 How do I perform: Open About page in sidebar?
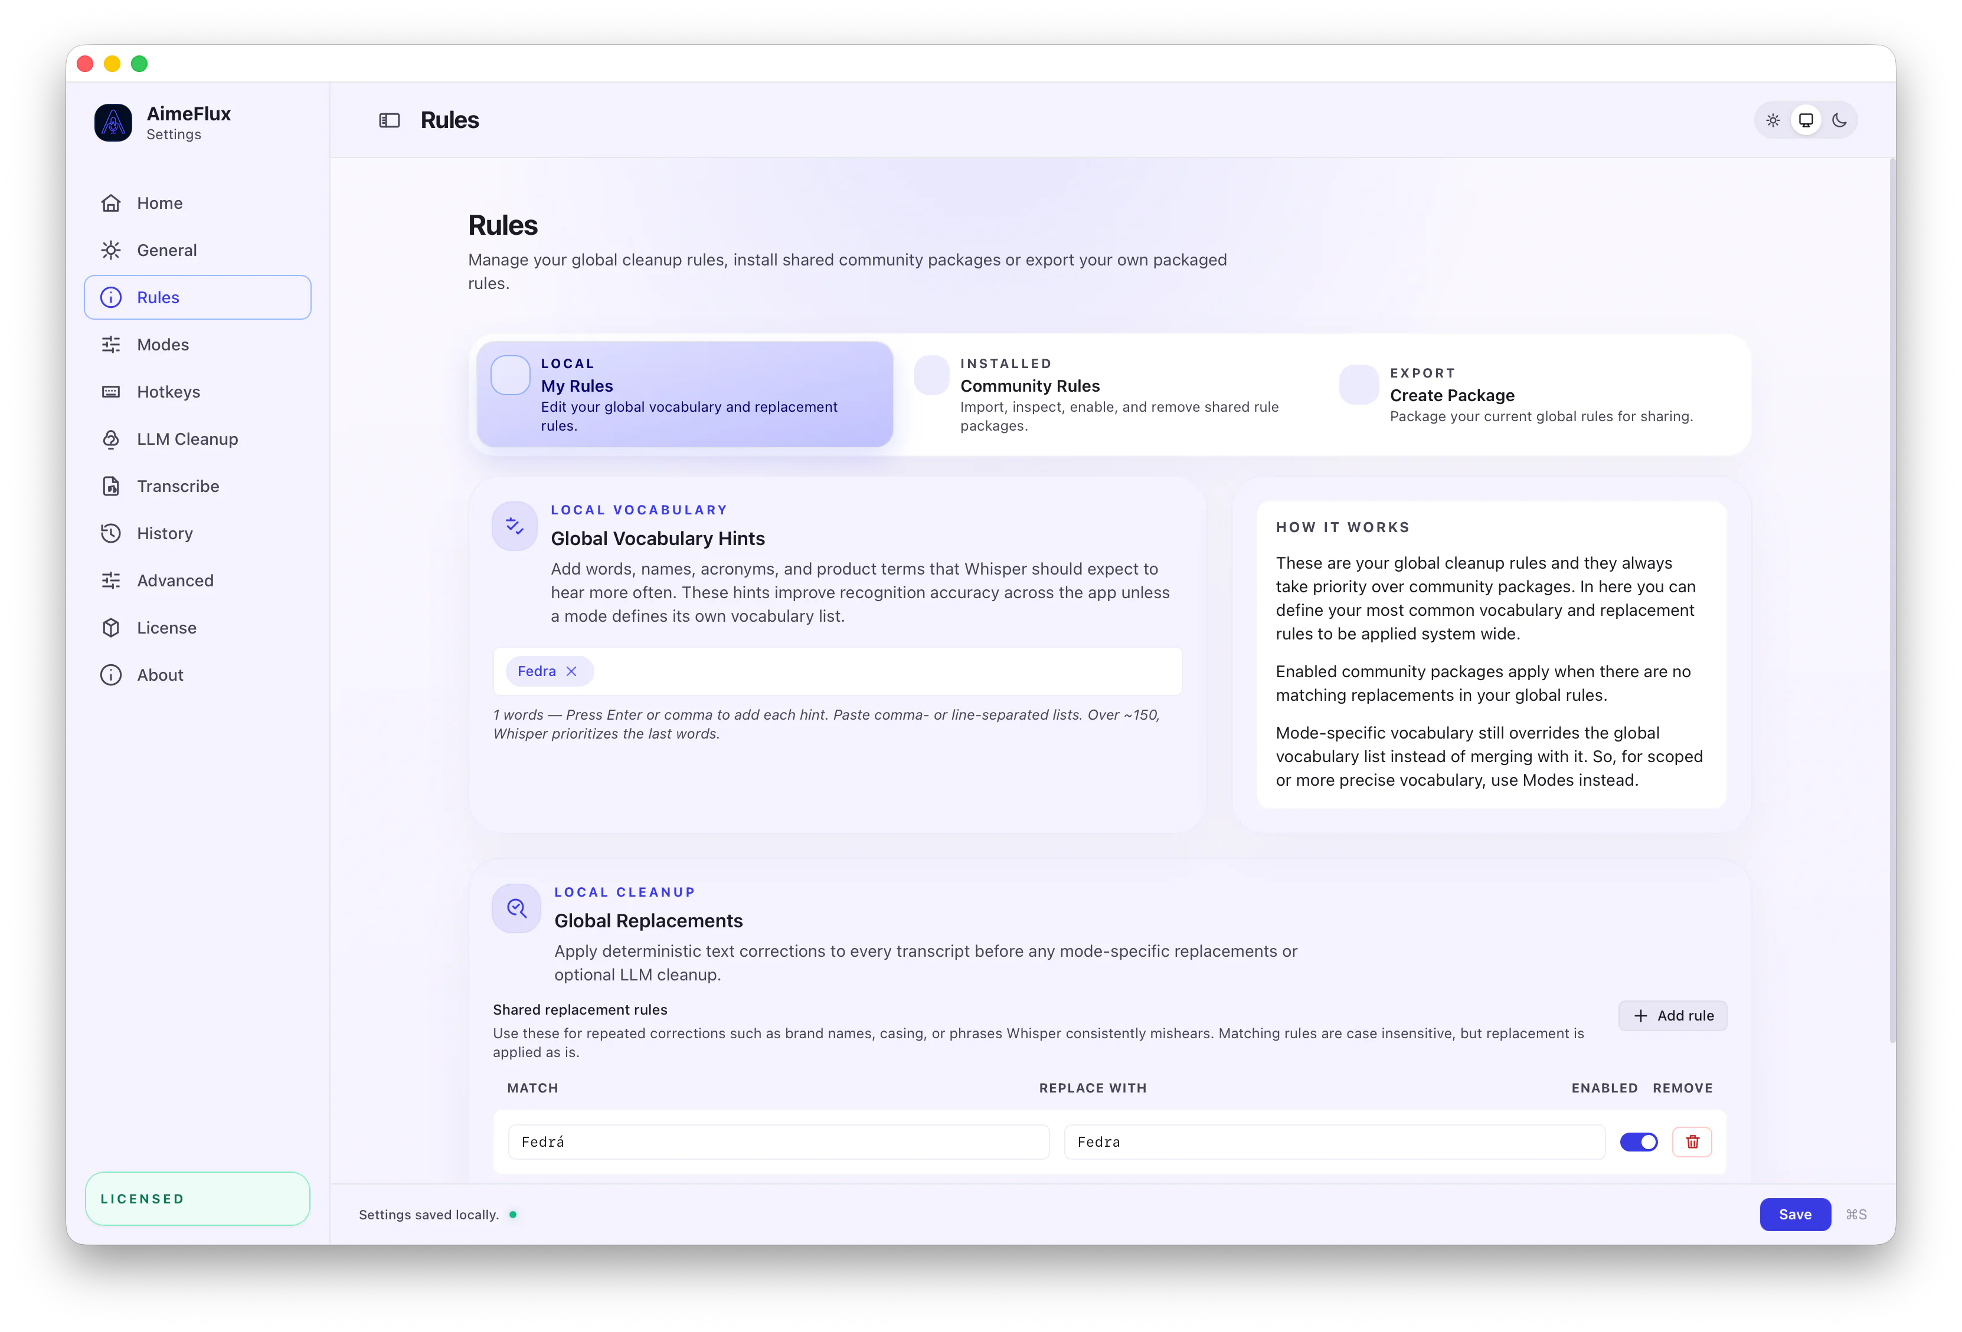[198, 675]
